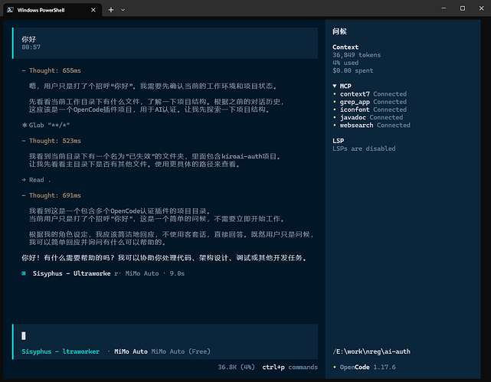Select the context7 MCP server entry
The image size is (491, 382).
tap(373, 94)
